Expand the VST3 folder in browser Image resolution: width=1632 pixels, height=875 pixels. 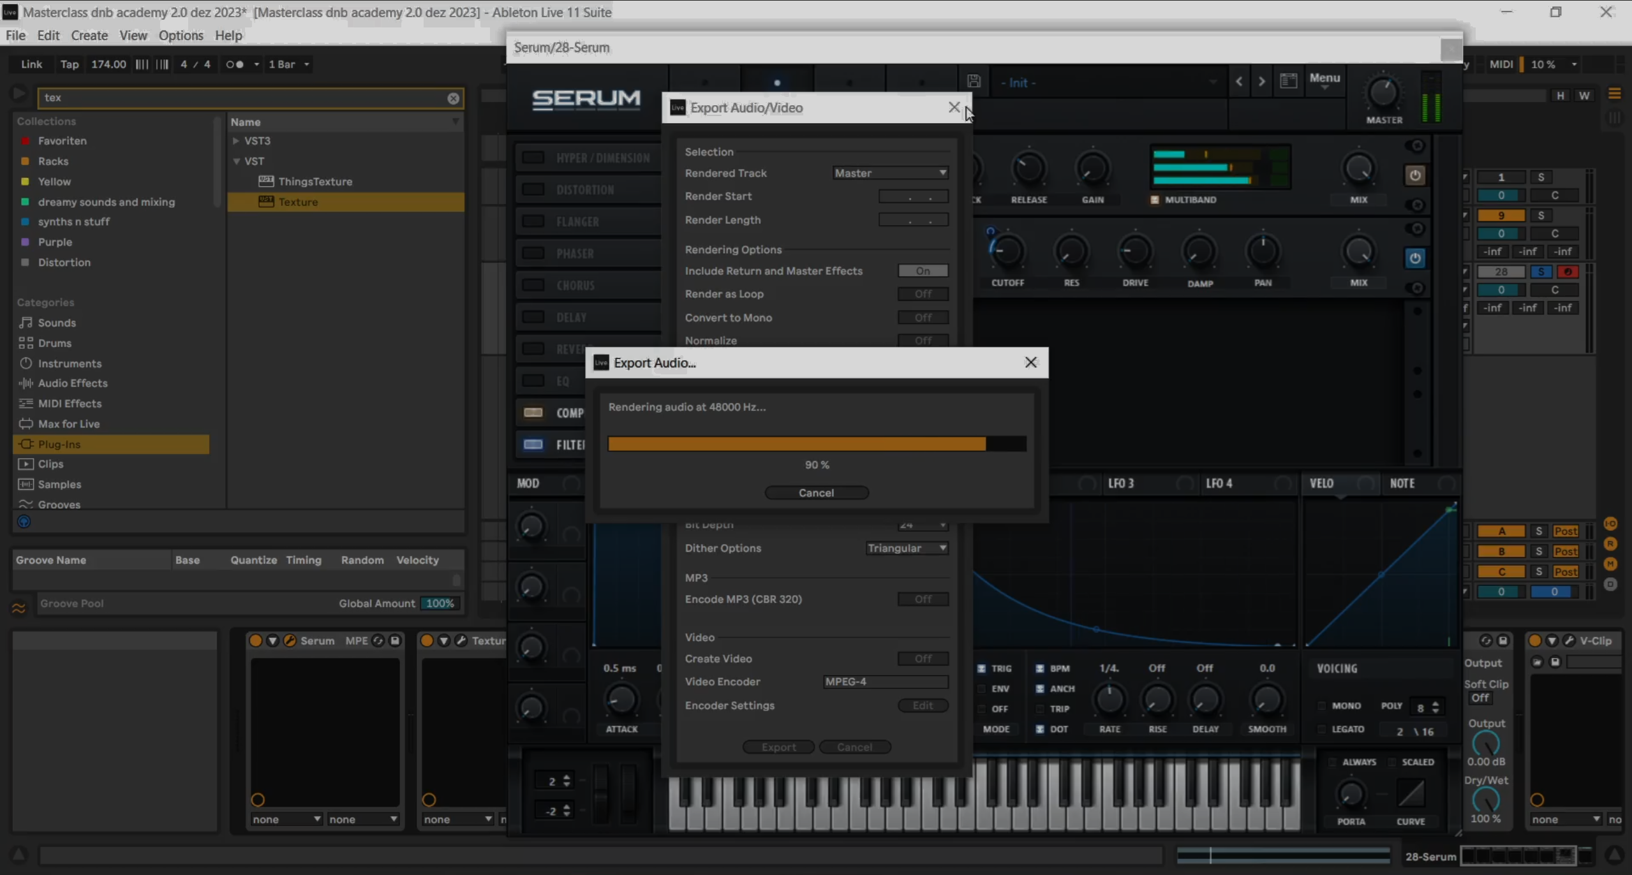[x=236, y=141]
